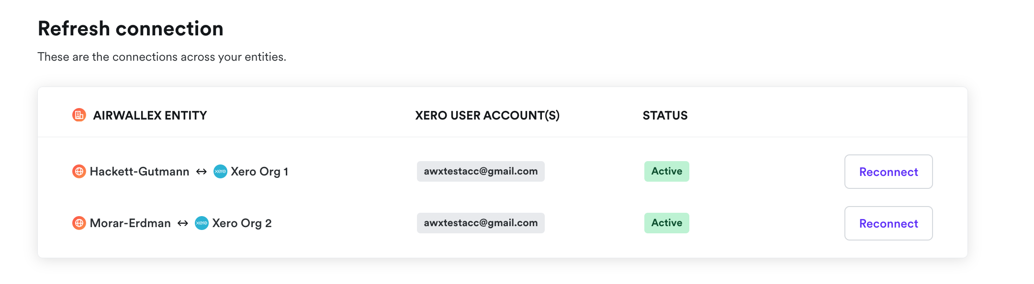Click the globe icon beside Hackett-Gutmann
The height and width of the screenshot is (284, 1034).
[x=79, y=171]
